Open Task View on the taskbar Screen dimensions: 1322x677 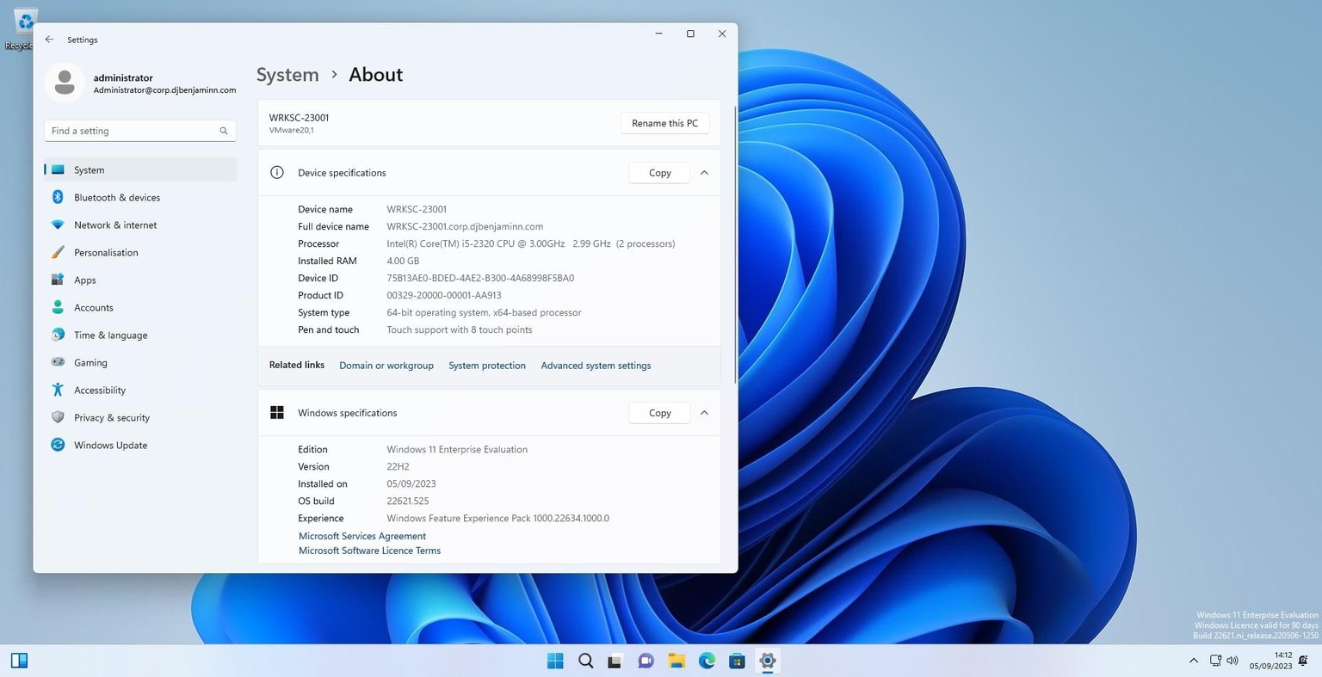click(615, 661)
